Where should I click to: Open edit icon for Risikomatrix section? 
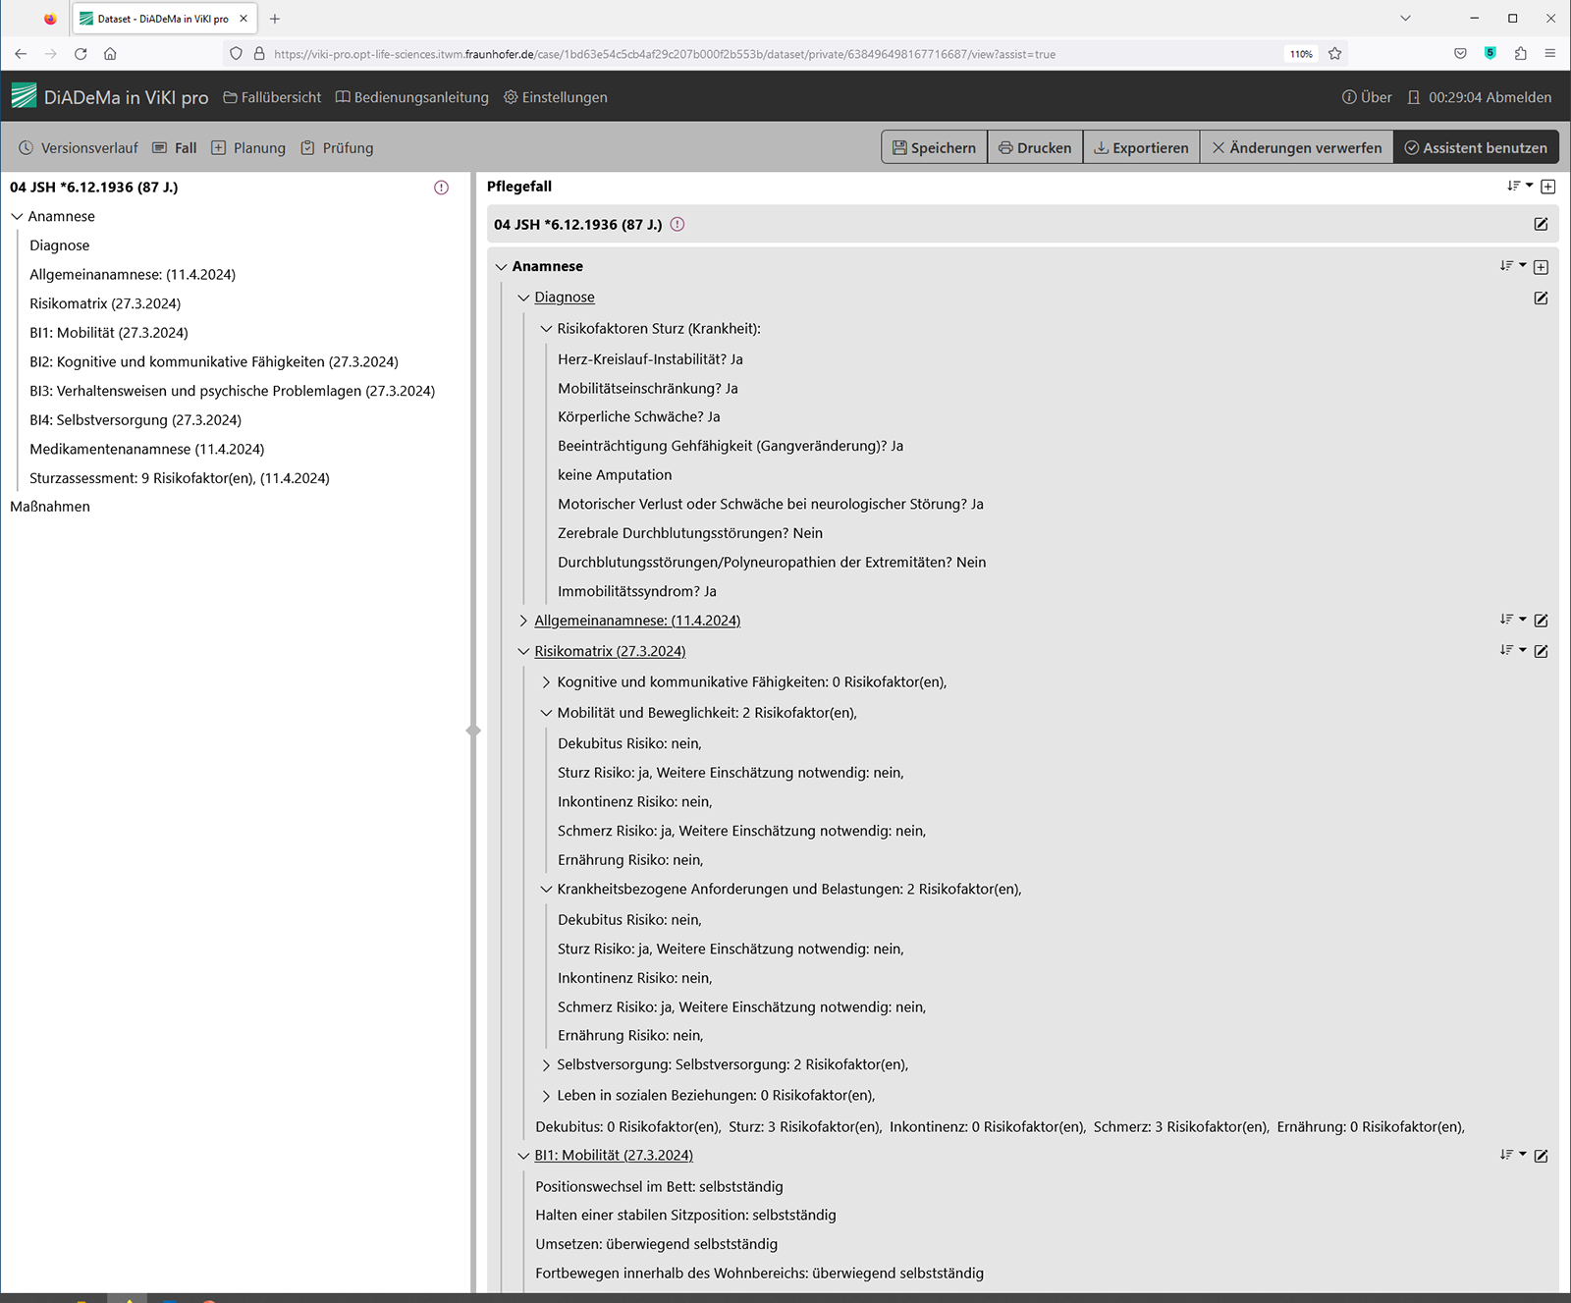[1541, 651]
